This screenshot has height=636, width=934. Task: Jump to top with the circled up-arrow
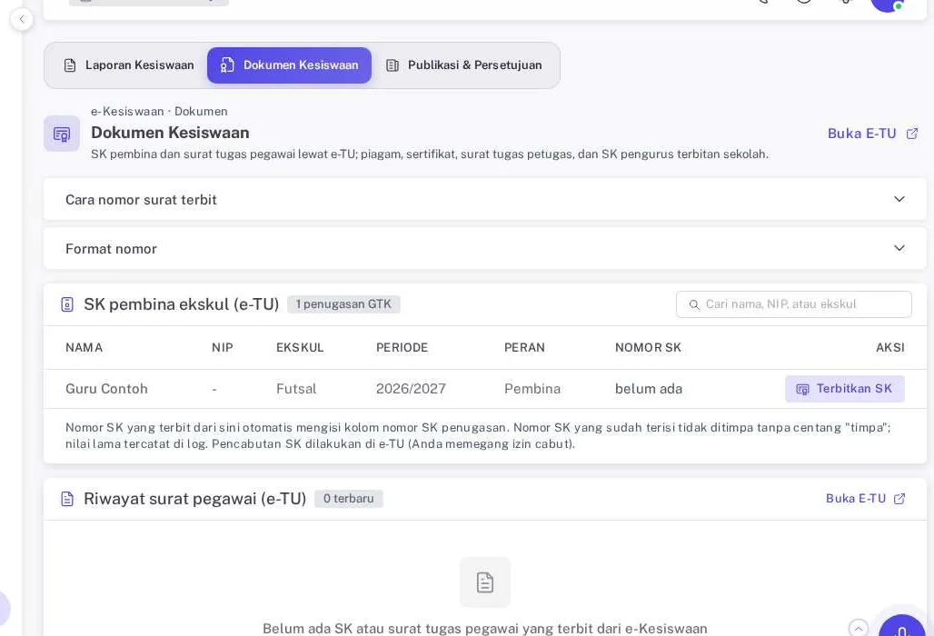tap(858, 628)
